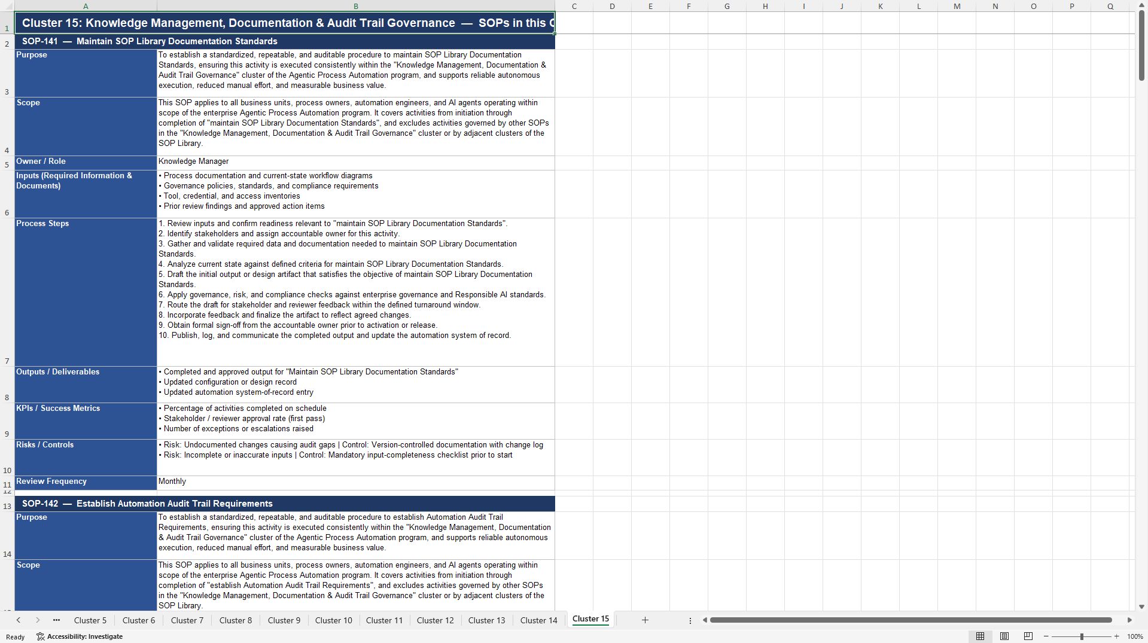1148x643 pixels.
Task: Open sheet tab bar options dots
Action: 690,621
